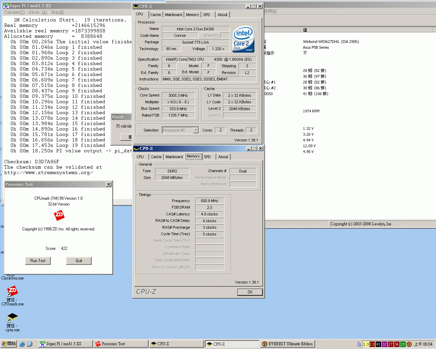Click Winbond W83627DHG entry in EVEREST
Screen dimensions: 436x349
331,42
